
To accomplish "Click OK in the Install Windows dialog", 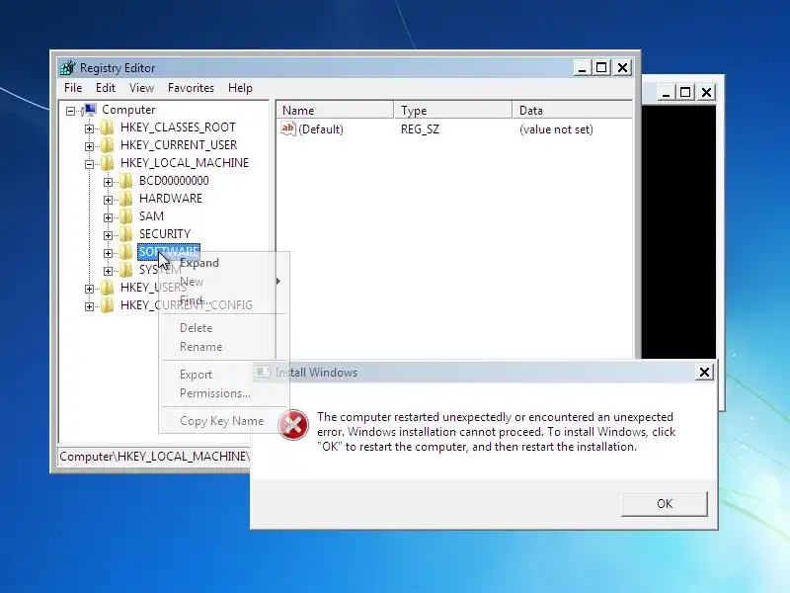I will click(x=665, y=504).
